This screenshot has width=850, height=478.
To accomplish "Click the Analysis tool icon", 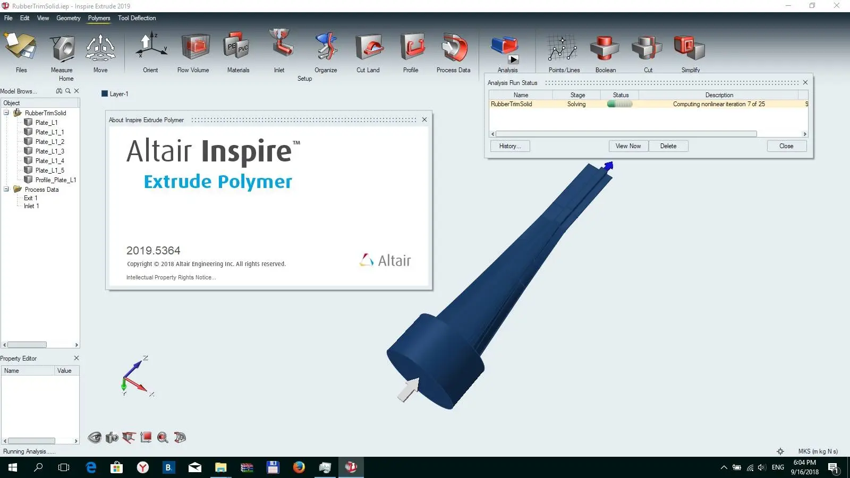I will 504,46.
